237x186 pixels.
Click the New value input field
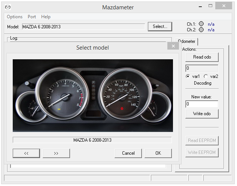(x=202, y=104)
